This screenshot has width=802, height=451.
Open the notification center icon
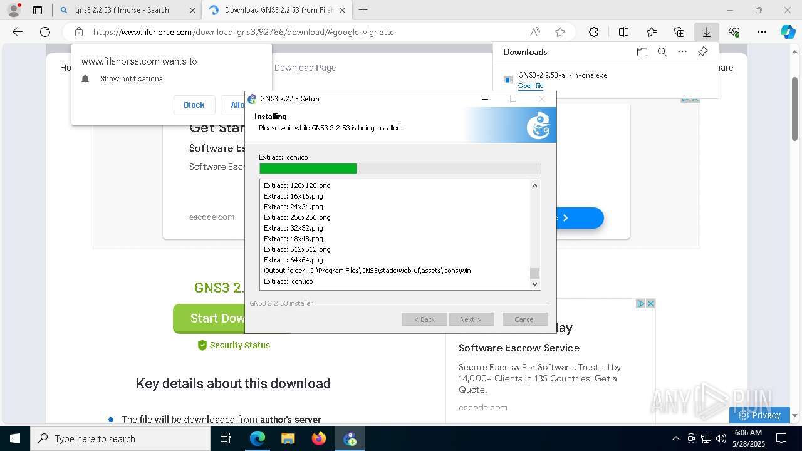pos(781,438)
